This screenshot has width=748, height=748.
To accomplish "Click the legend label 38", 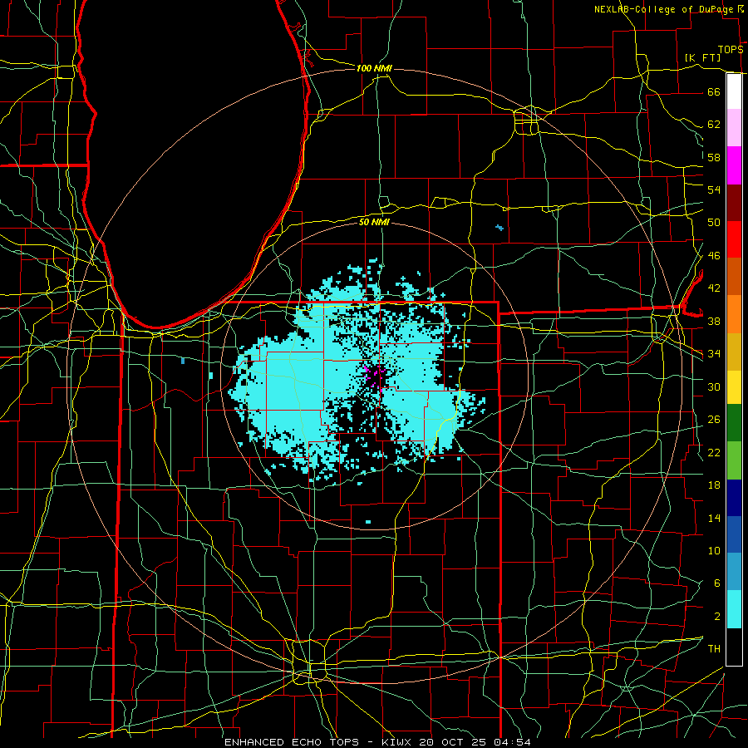I will tap(714, 321).
